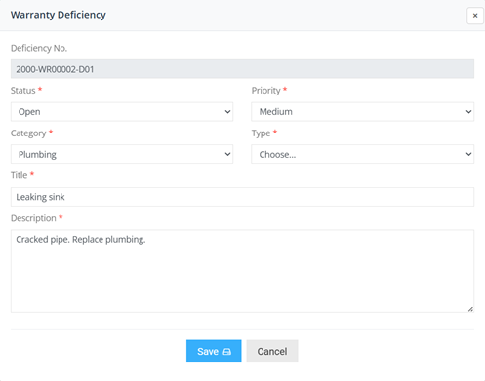Open the Status dropdown showing Open
The width and height of the screenshot is (485, 381).
122,112
